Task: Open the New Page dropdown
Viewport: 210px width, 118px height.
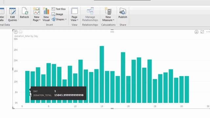Action: click(x=36, y=14)
